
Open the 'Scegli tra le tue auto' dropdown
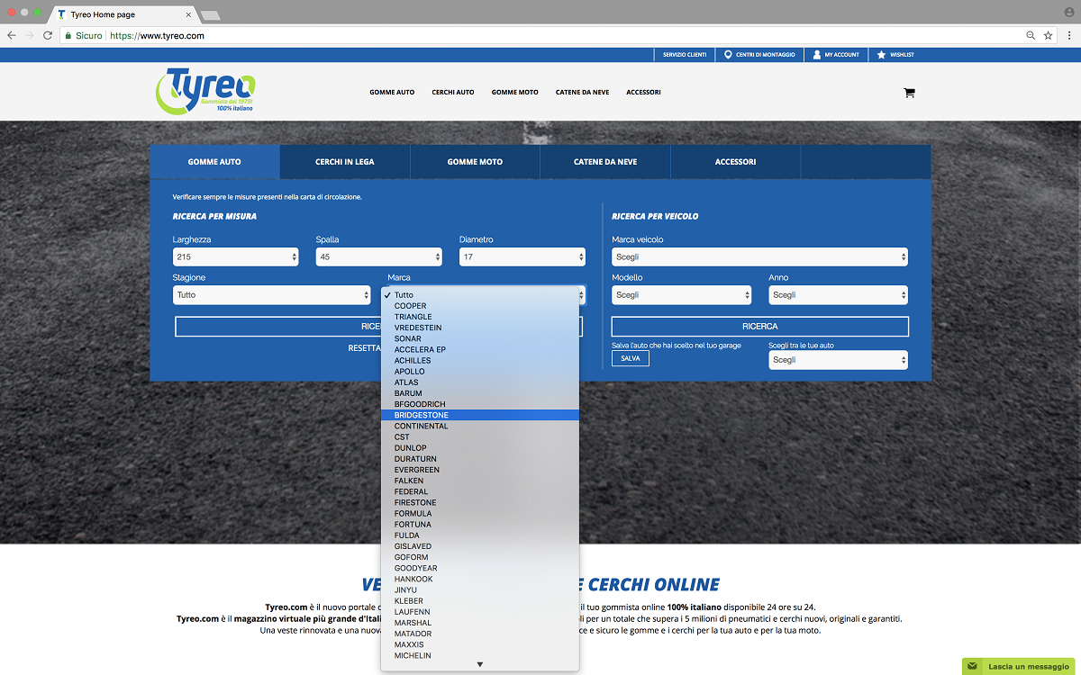click(839, 360)
